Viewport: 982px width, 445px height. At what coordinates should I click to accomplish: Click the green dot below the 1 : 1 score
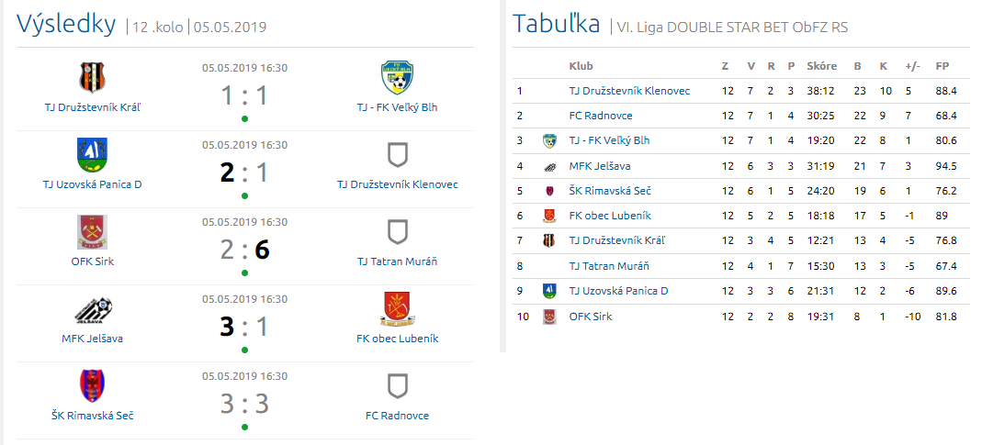click(x=244, y=118)
